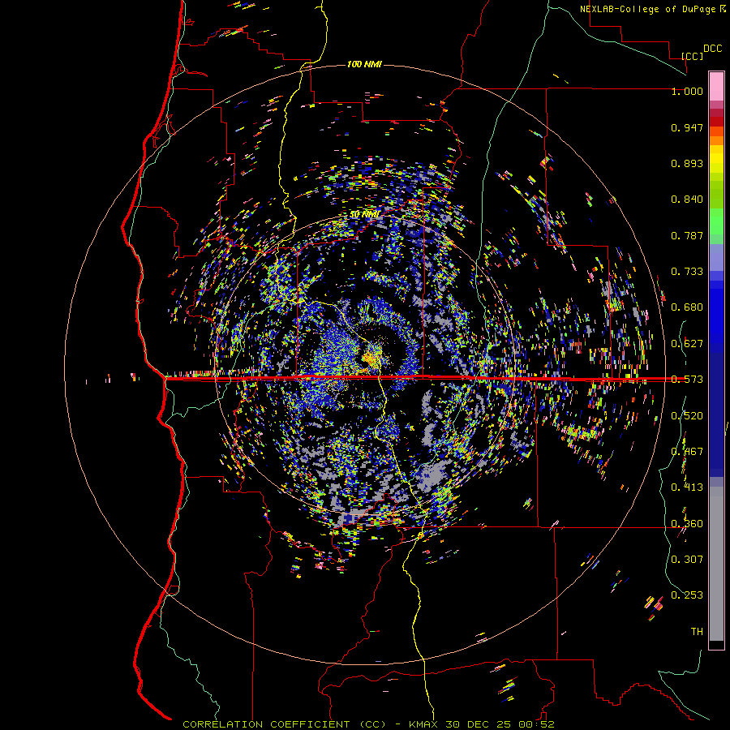The image size is (730, 730).
Task: Pick the lavender segment of the color bar
Action: point(716,258)
